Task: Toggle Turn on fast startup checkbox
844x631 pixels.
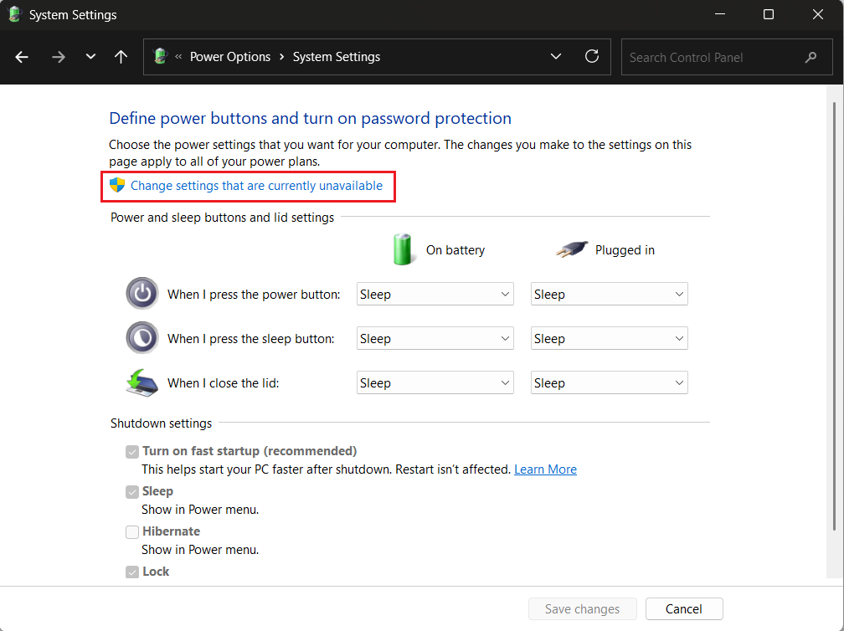Action: 132,452
